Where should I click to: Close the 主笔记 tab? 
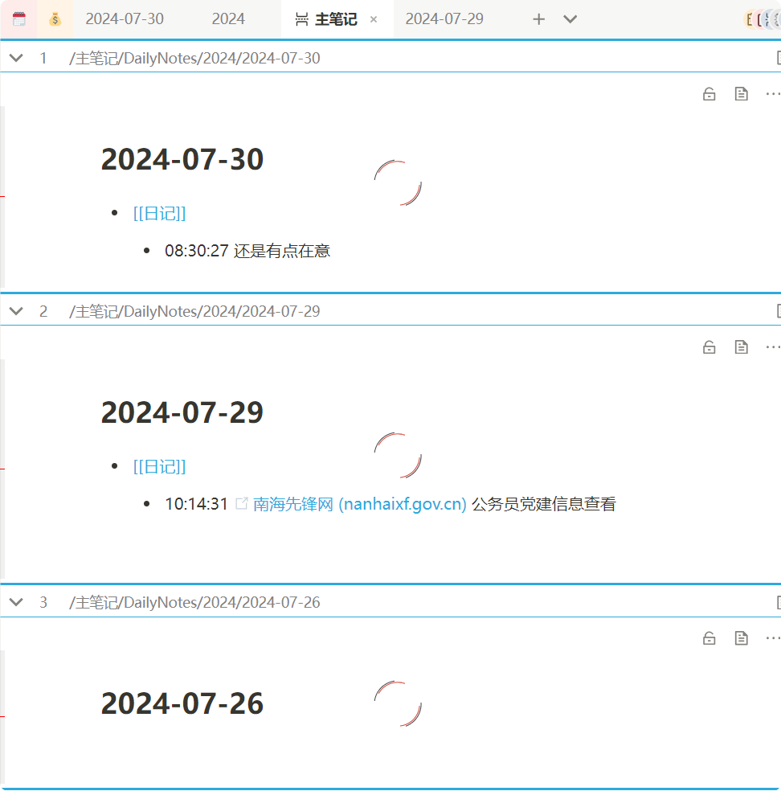[x=374, y=19]
